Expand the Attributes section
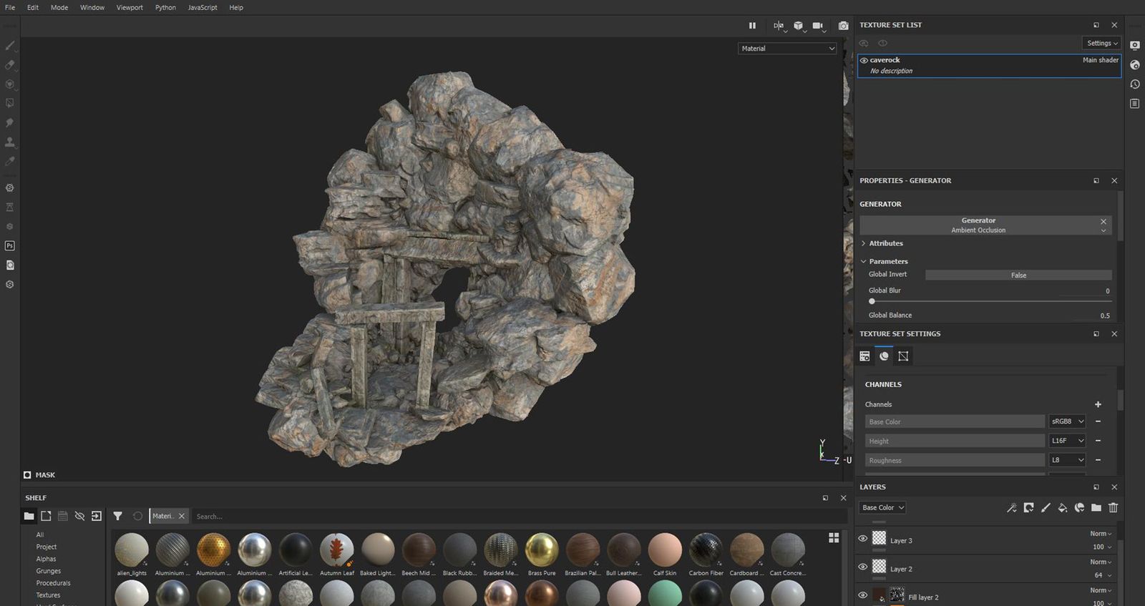 (885, 243)
